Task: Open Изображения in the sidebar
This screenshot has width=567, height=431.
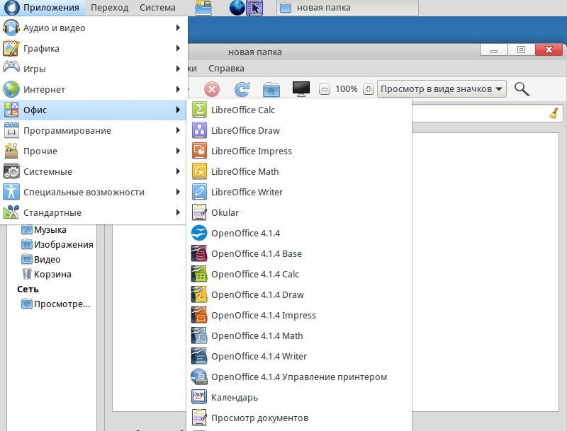Action: [57, 244]
